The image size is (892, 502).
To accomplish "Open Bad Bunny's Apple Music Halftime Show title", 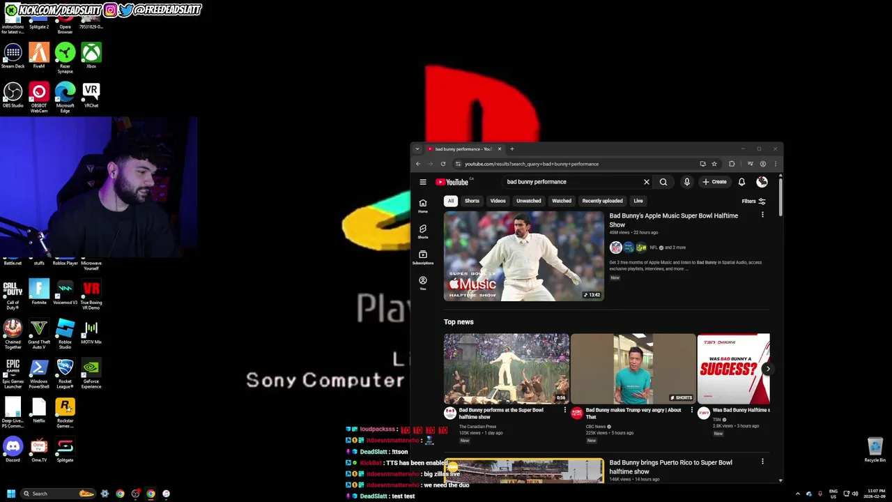I will point(674,220).
